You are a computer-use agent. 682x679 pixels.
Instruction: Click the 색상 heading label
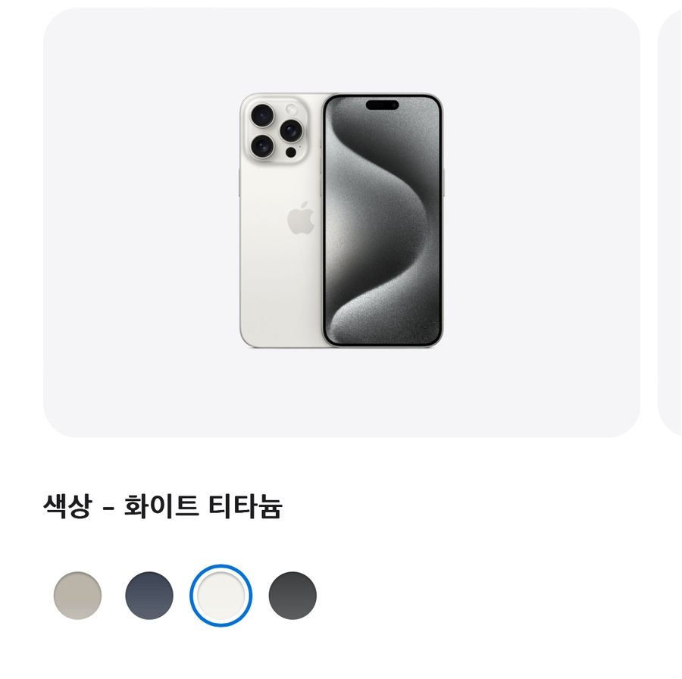point(67,506)
